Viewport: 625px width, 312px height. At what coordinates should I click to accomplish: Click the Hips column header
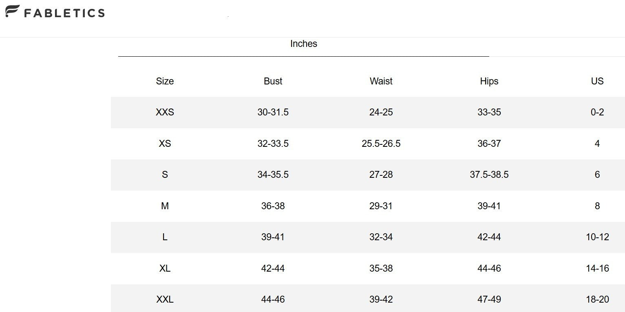[489, 81]
